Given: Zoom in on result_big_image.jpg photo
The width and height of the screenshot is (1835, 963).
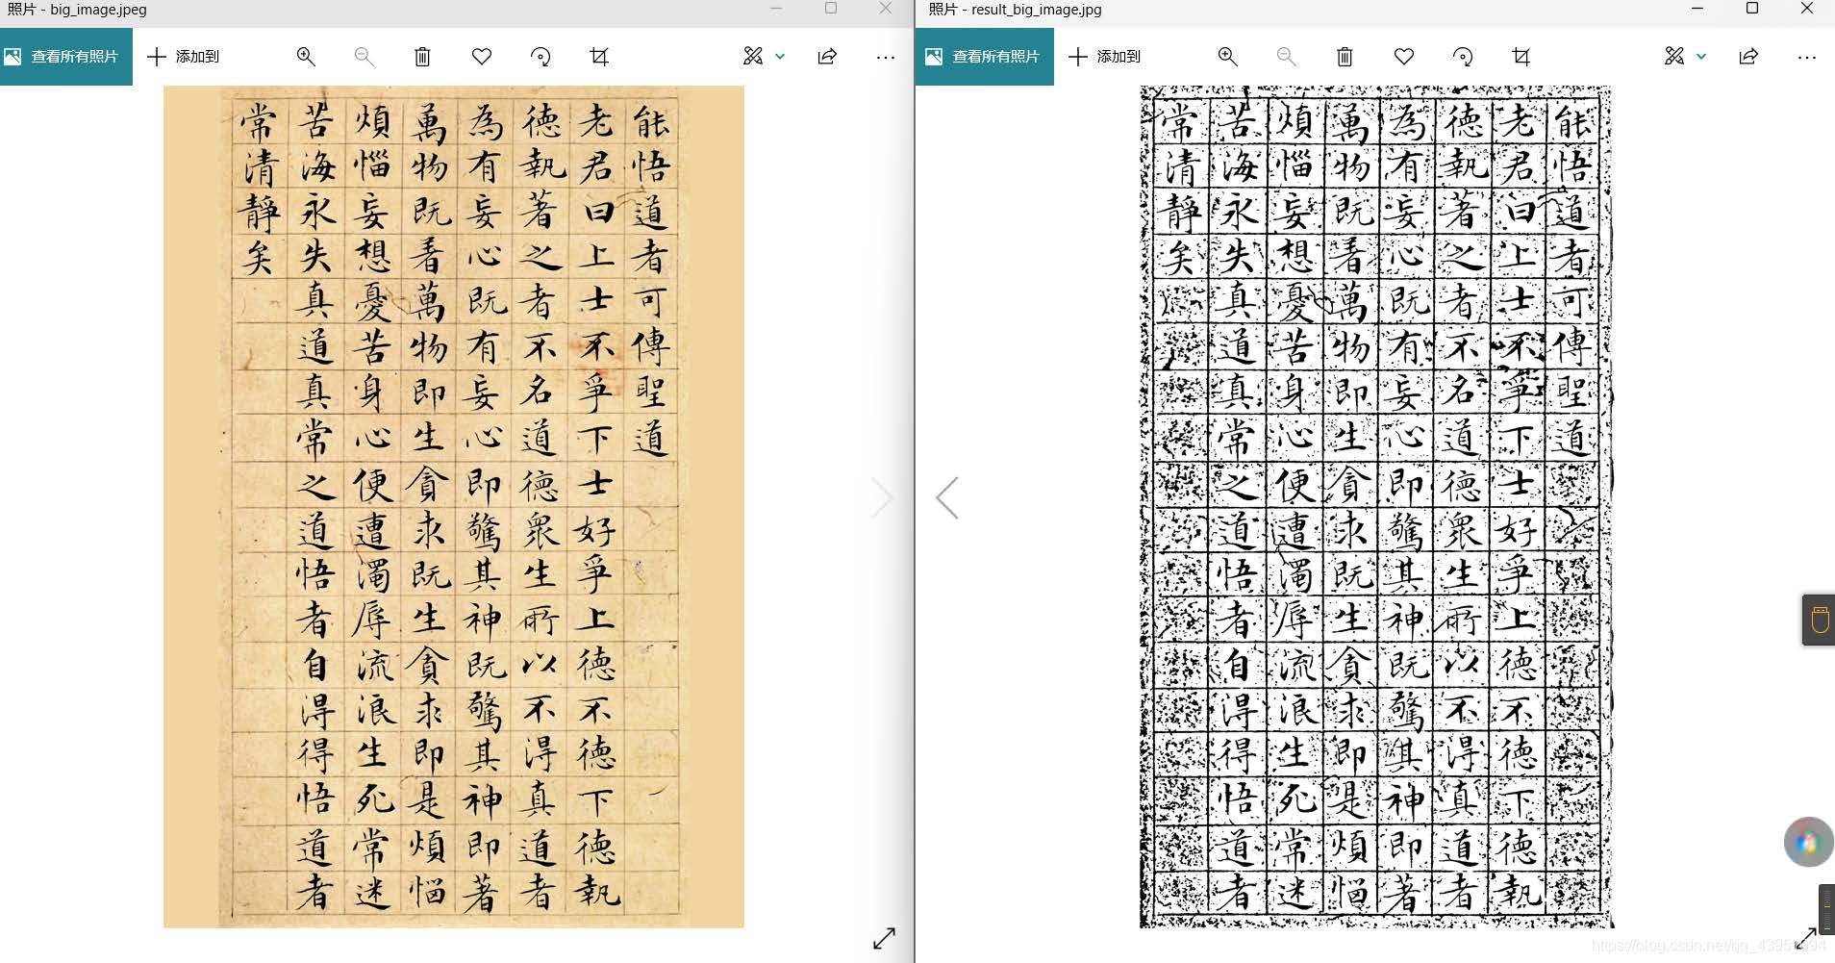Looking at the screenshot, I should point(1227,57).
